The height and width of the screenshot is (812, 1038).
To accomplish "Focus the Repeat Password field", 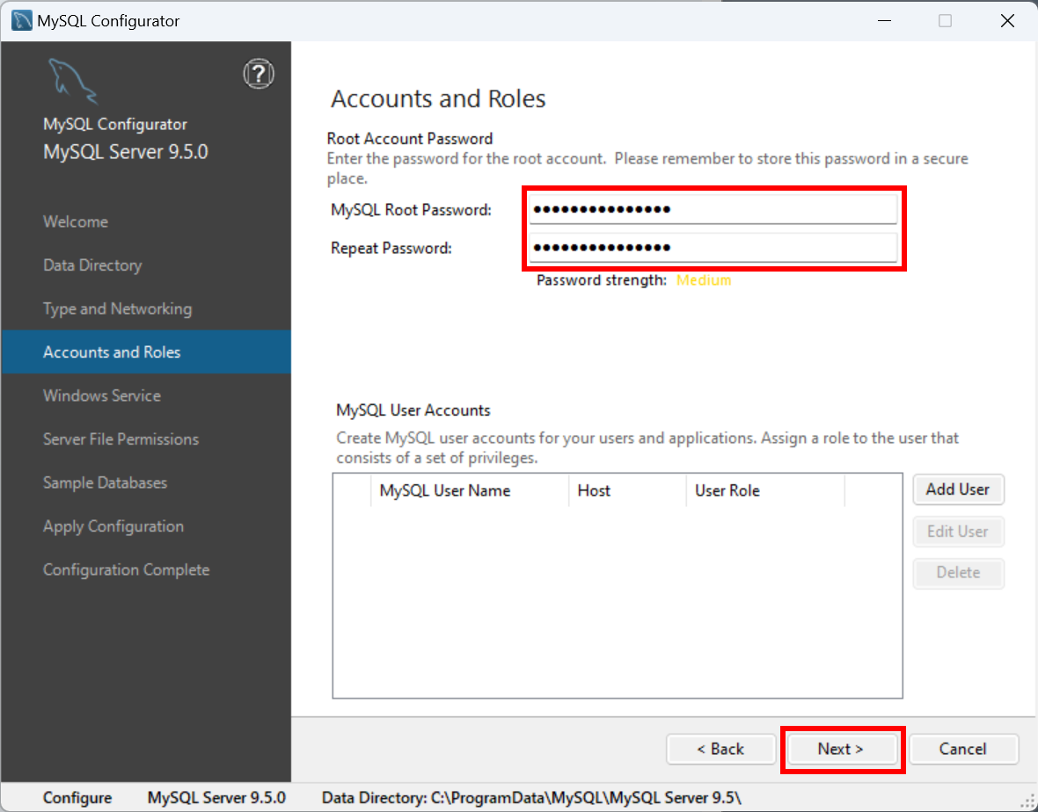I will 713,248.
